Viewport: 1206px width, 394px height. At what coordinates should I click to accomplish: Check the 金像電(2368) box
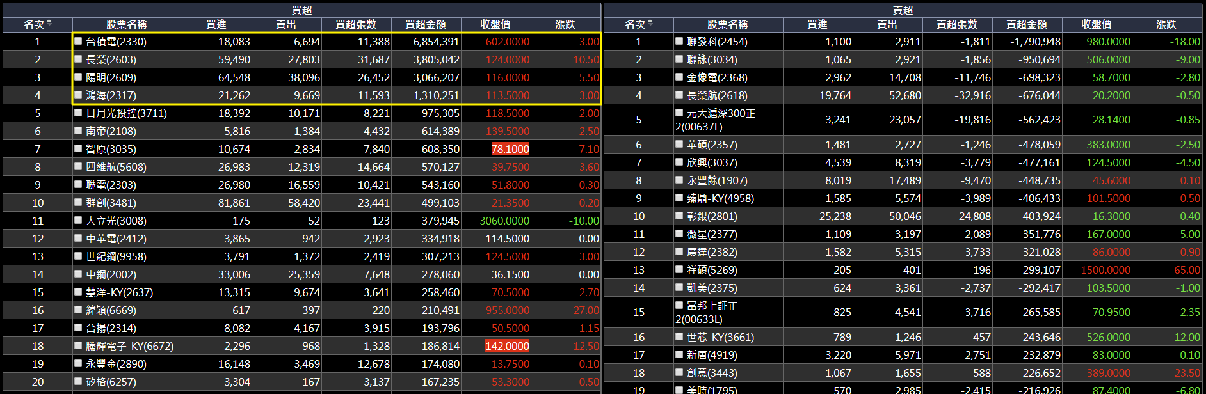pos(679,77)
